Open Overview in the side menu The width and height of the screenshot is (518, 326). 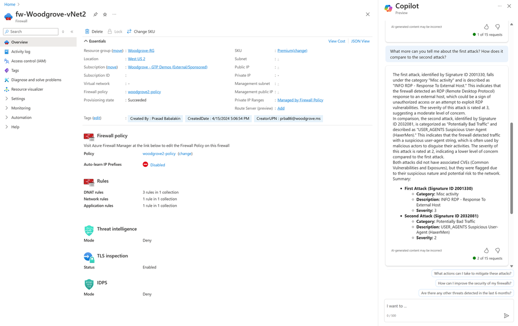coord(38,42)
